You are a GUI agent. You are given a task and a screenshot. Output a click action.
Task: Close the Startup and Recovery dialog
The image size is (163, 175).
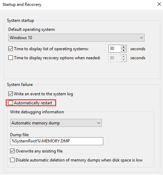pos(159,4)
